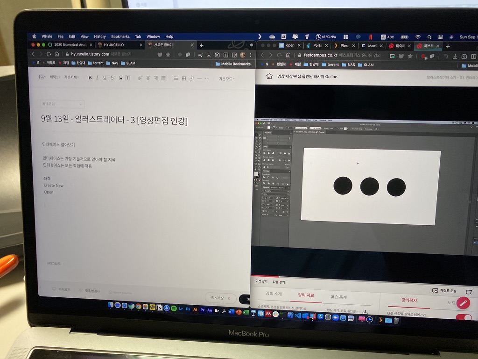The image size is (478, 359).
Task: Bookmark fastcampus.co.kr page with star icon
Action: (x=410, y=56)
